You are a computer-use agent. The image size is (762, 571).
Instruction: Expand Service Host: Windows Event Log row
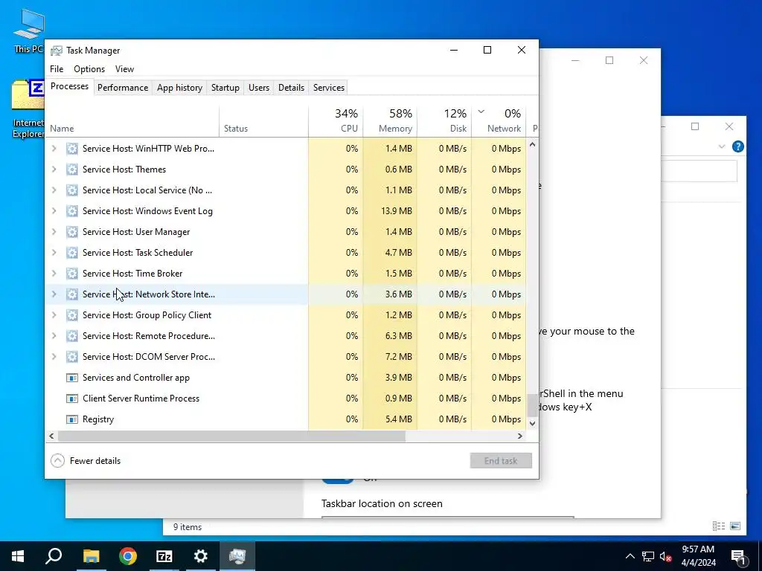(x=54, y=211)
